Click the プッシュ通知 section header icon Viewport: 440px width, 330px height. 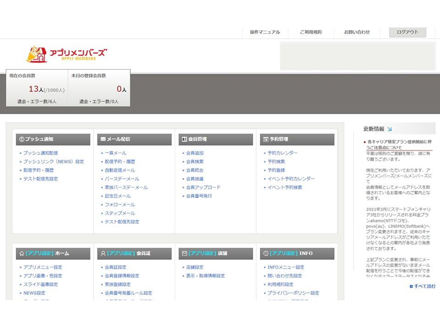coord(21,139)
